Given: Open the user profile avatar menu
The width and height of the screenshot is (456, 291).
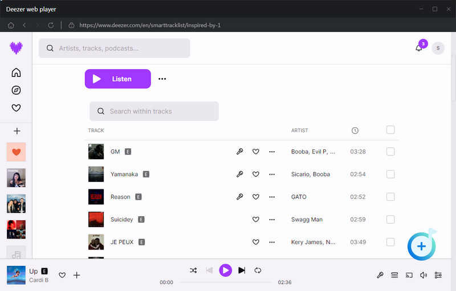Looking at the screenshot, I should click(x=438, y=48).
